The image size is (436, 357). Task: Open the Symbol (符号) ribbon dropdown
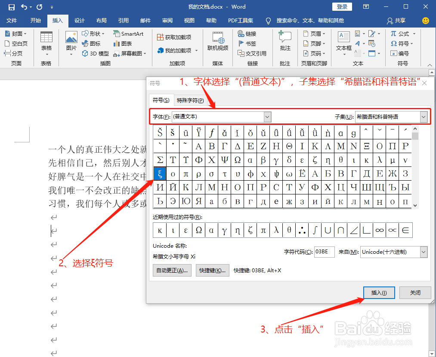[402, 43]
